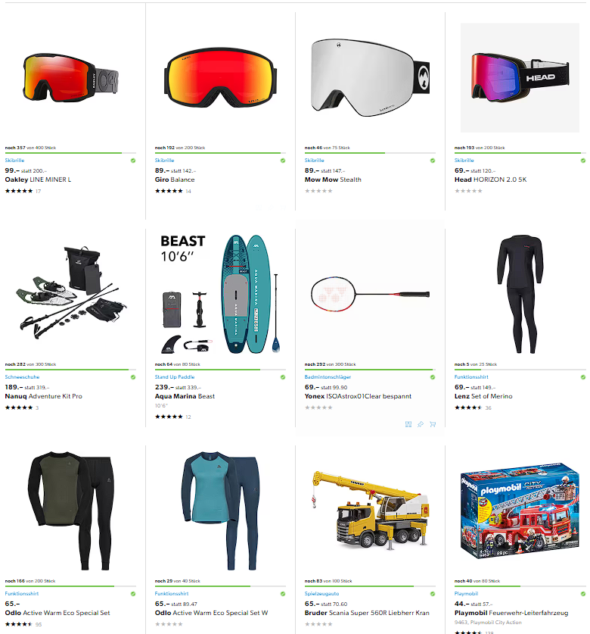Open the Skibrille category for Mow Mow Stealth
This screenshot has width=590, height=634.
(314, 161)
